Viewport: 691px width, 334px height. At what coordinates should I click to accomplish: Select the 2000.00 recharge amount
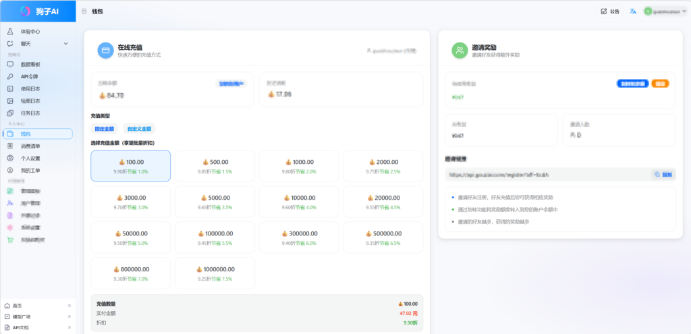point(383,166)
